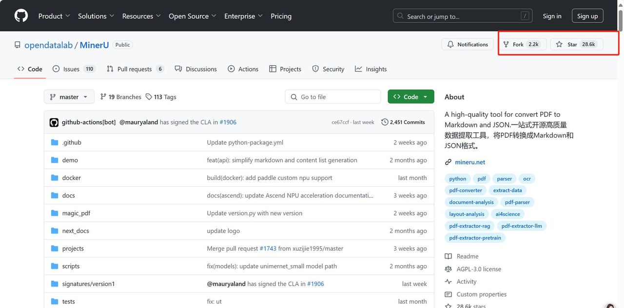Viewport: 624px width, 308px height.
Task: Click the Notifications bell button
Action: (467, 44)
